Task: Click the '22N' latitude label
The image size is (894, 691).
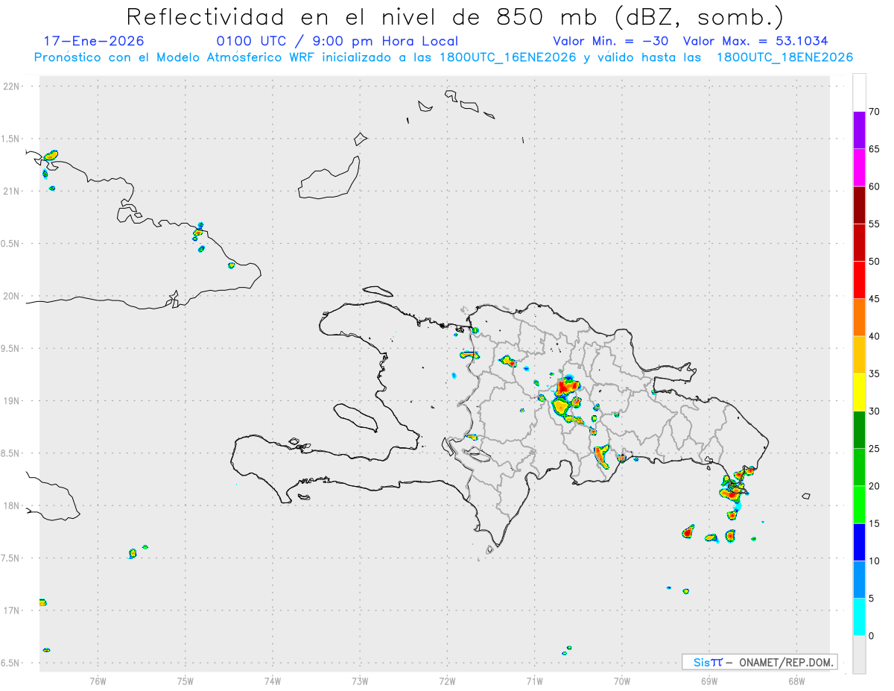Action: coord(13,86)
